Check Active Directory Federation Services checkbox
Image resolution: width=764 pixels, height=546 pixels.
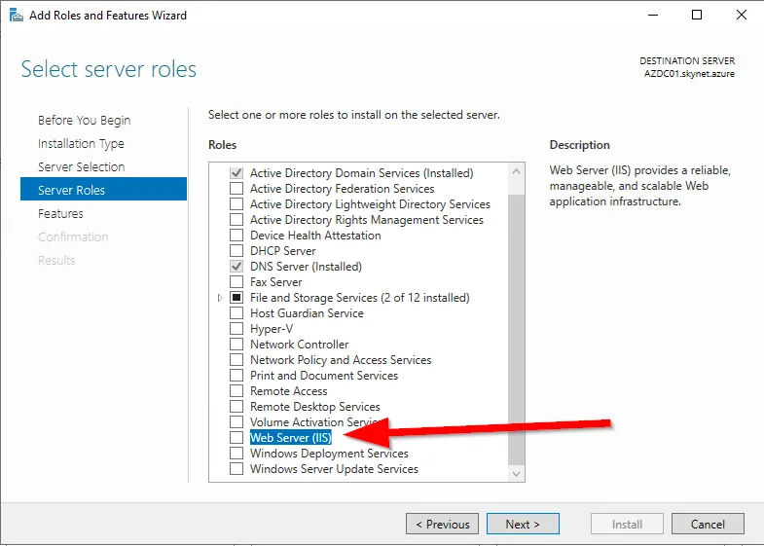coord(236,189)
